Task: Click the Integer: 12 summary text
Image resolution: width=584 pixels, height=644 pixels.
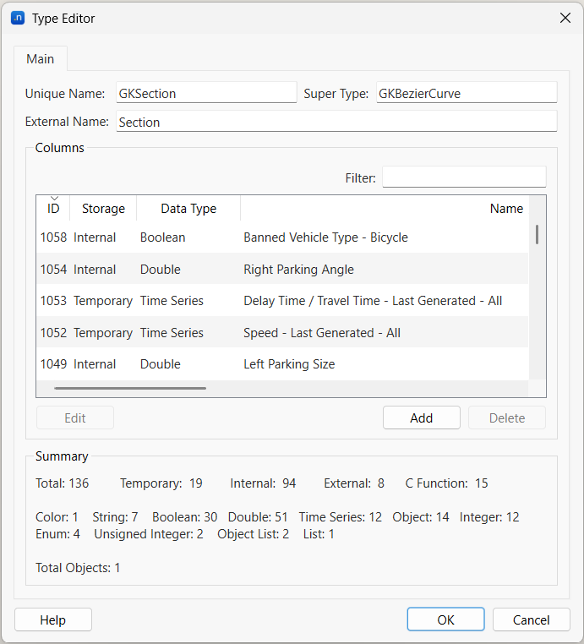Action: [x=489, y=517]
